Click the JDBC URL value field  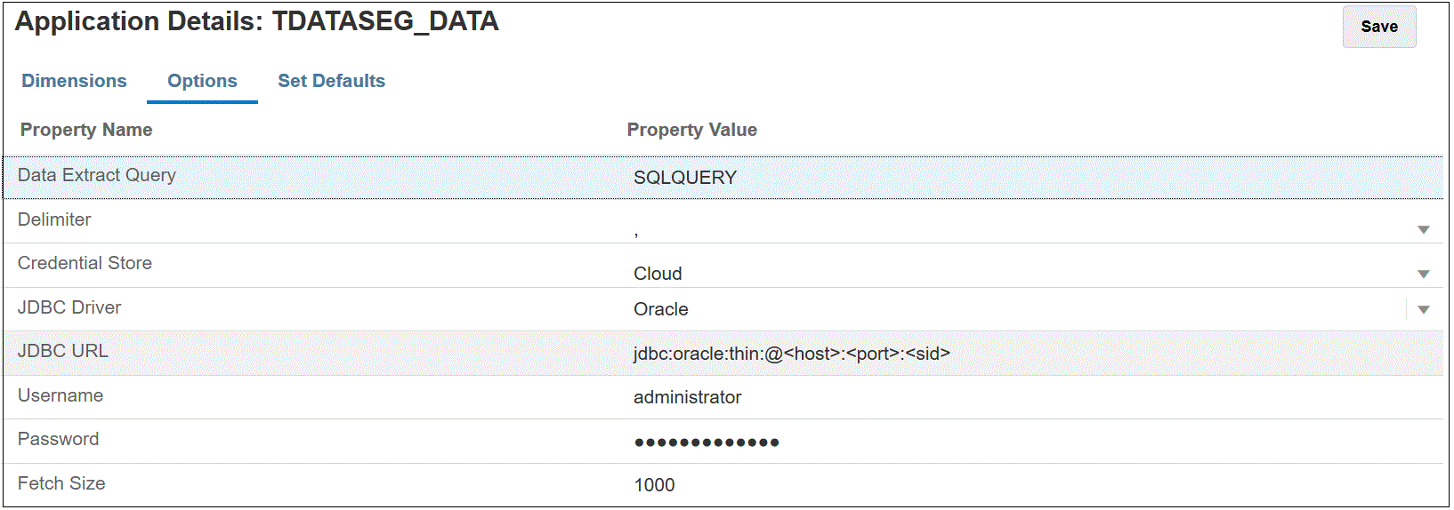tap(791, 354)
